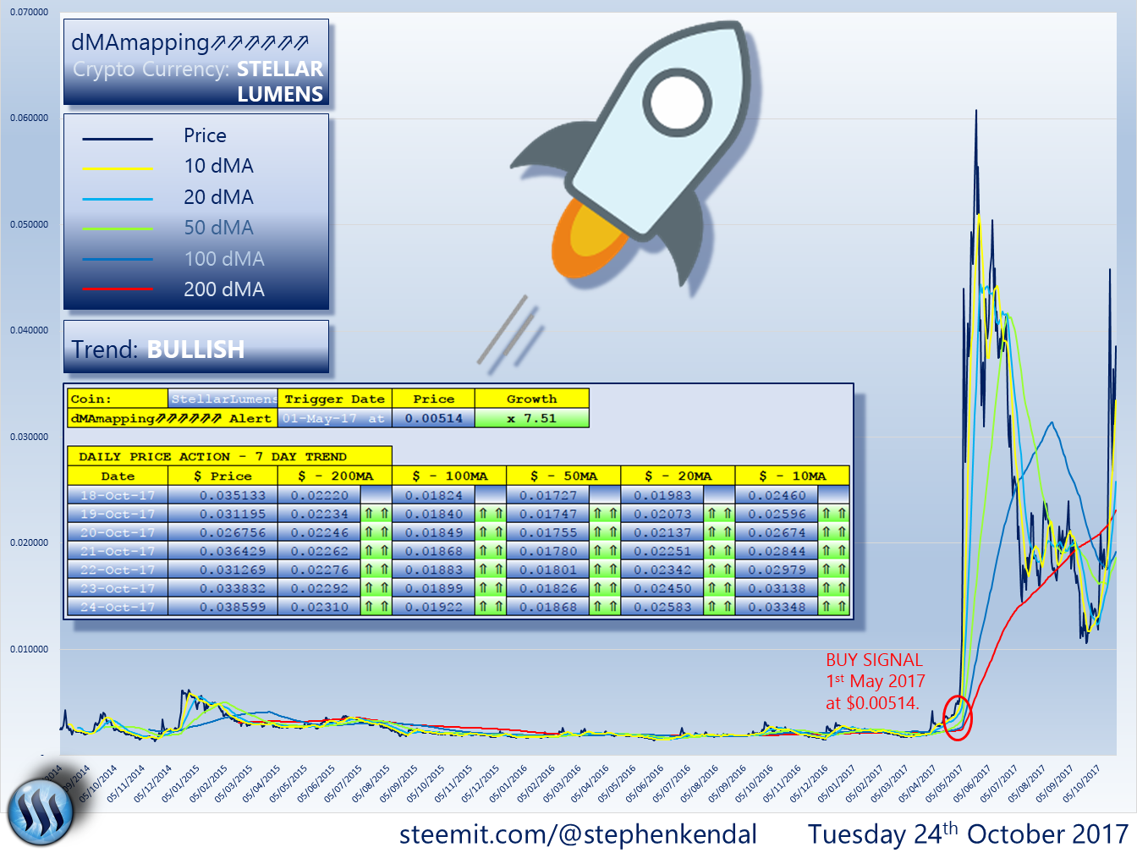Click the 20MA up arrows for 20-Oct-17

click(x=719, y=532)
